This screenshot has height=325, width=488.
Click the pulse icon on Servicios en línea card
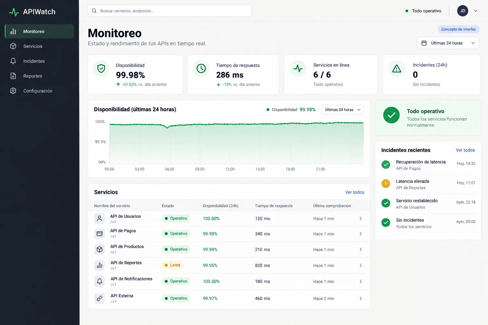[x=298, y=68]
